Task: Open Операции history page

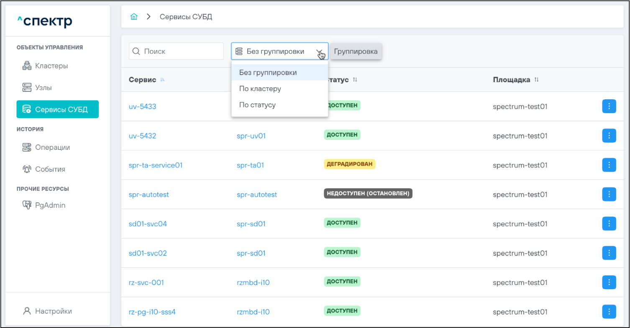Action: pyautogui.click(x=52, y=147)
